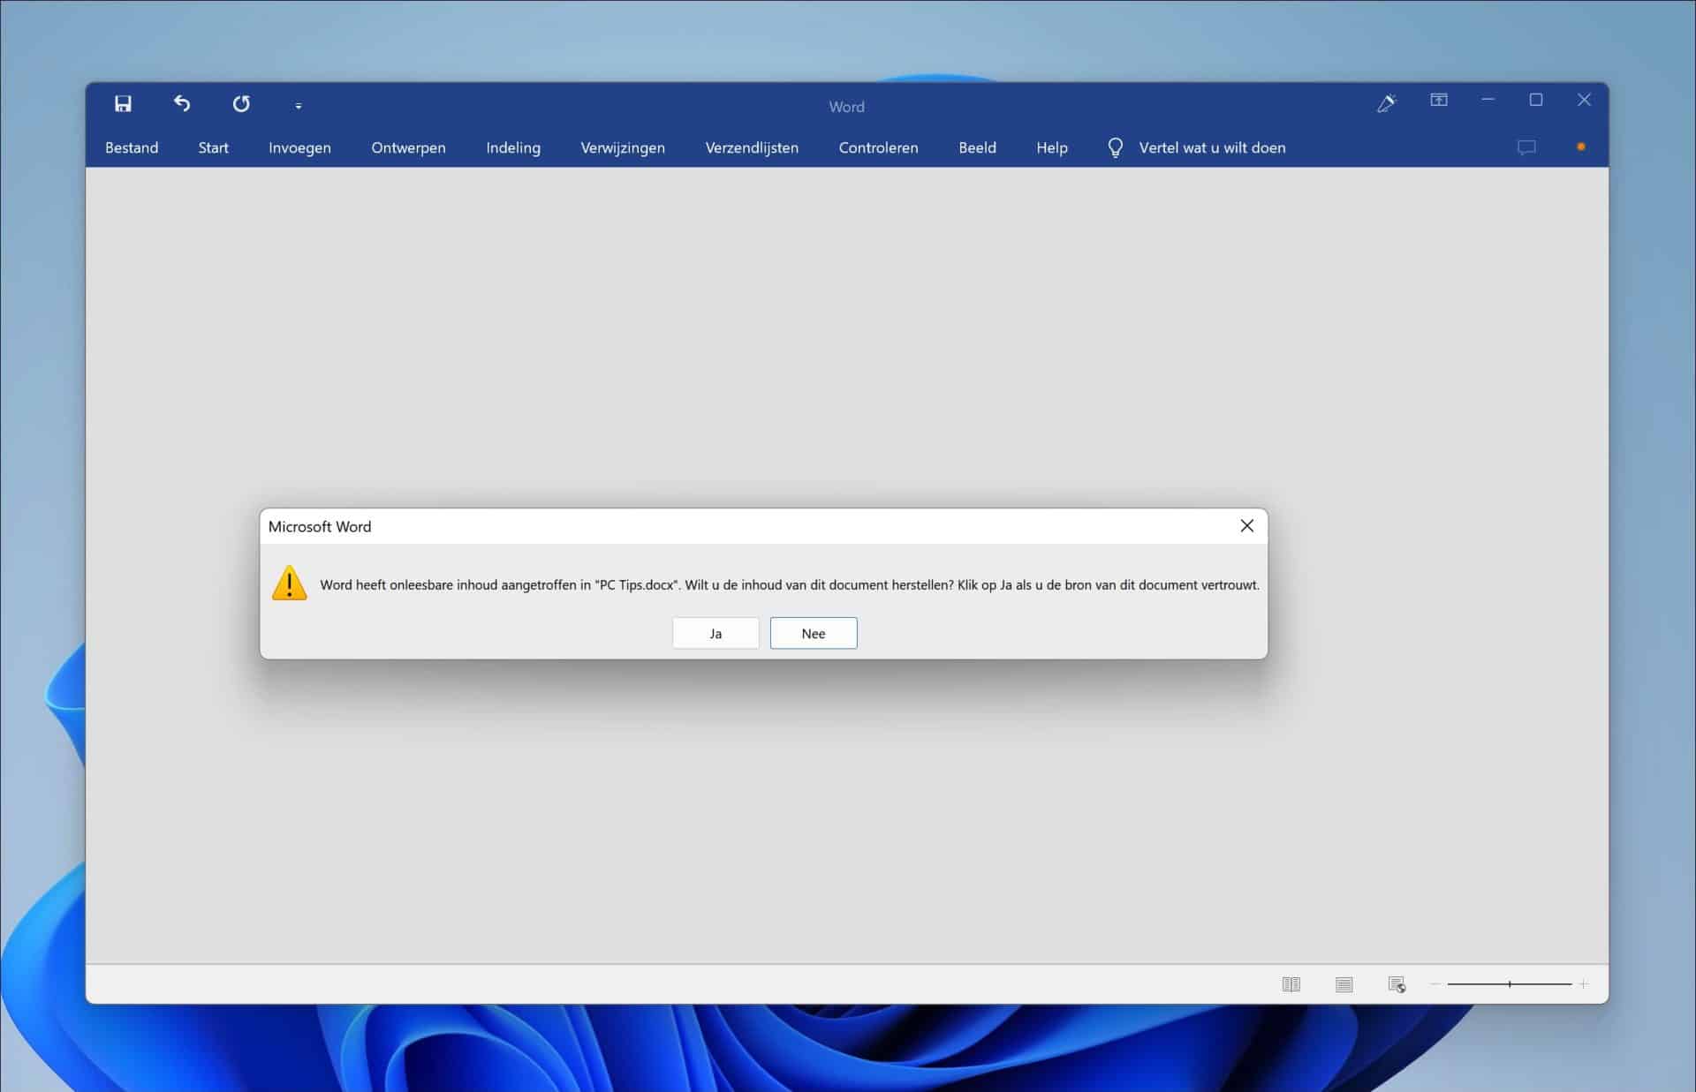Screen dimensions: 1696x1092
Task: Switch to the Invoegen ribbon tab
Action: 299,147
